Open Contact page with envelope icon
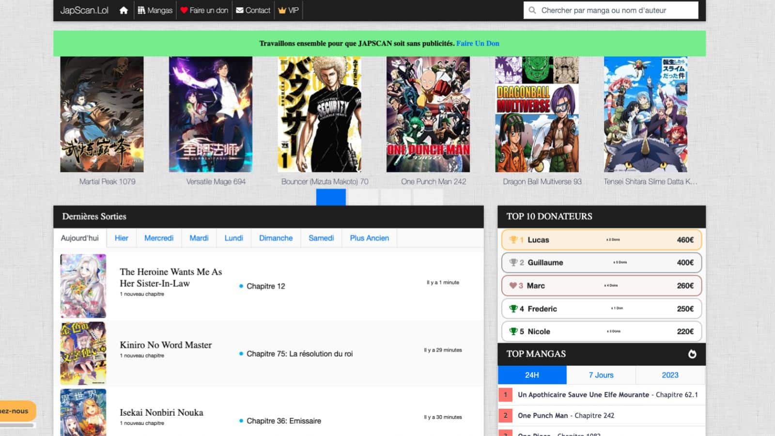 click(x=253, y=10)
